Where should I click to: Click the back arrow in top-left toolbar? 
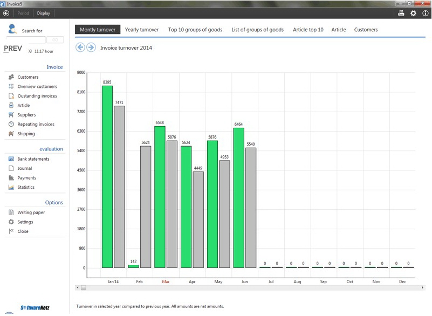pyautogui.click(x=6, y=13)
